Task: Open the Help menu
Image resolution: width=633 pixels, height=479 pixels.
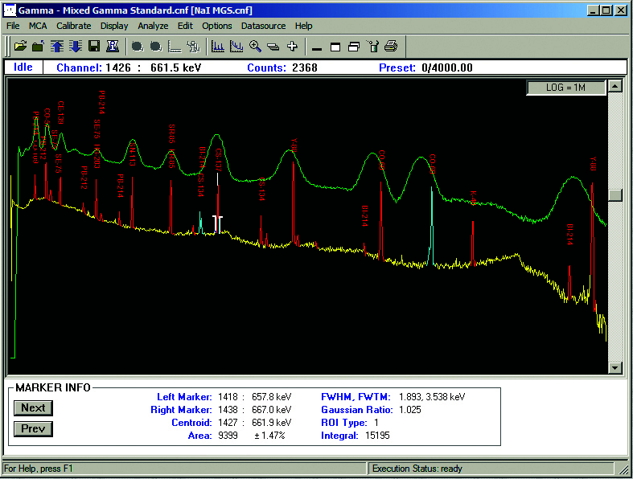Action: coord(303,26)
